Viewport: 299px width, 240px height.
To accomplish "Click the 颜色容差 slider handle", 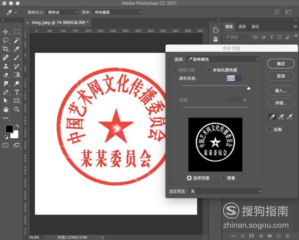I will click(248, 88).
